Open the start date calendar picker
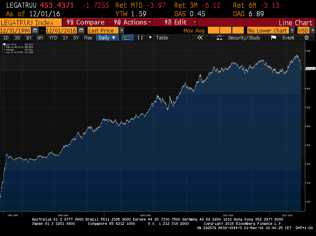The width and height of the screenshot is (316, 236). pyautogui.click(x=35, y=30)
